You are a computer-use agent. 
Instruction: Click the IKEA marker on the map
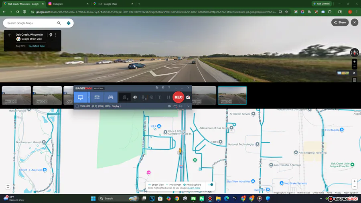tap(159, 126)
